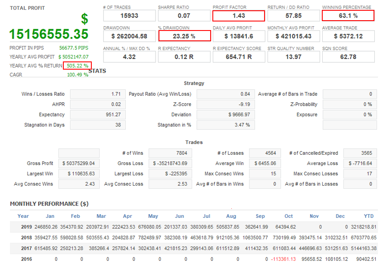This screenshot has width=383, height=269.
Task: Click the Jun column header
Action: pyautogui.click(x=180, y=216)
